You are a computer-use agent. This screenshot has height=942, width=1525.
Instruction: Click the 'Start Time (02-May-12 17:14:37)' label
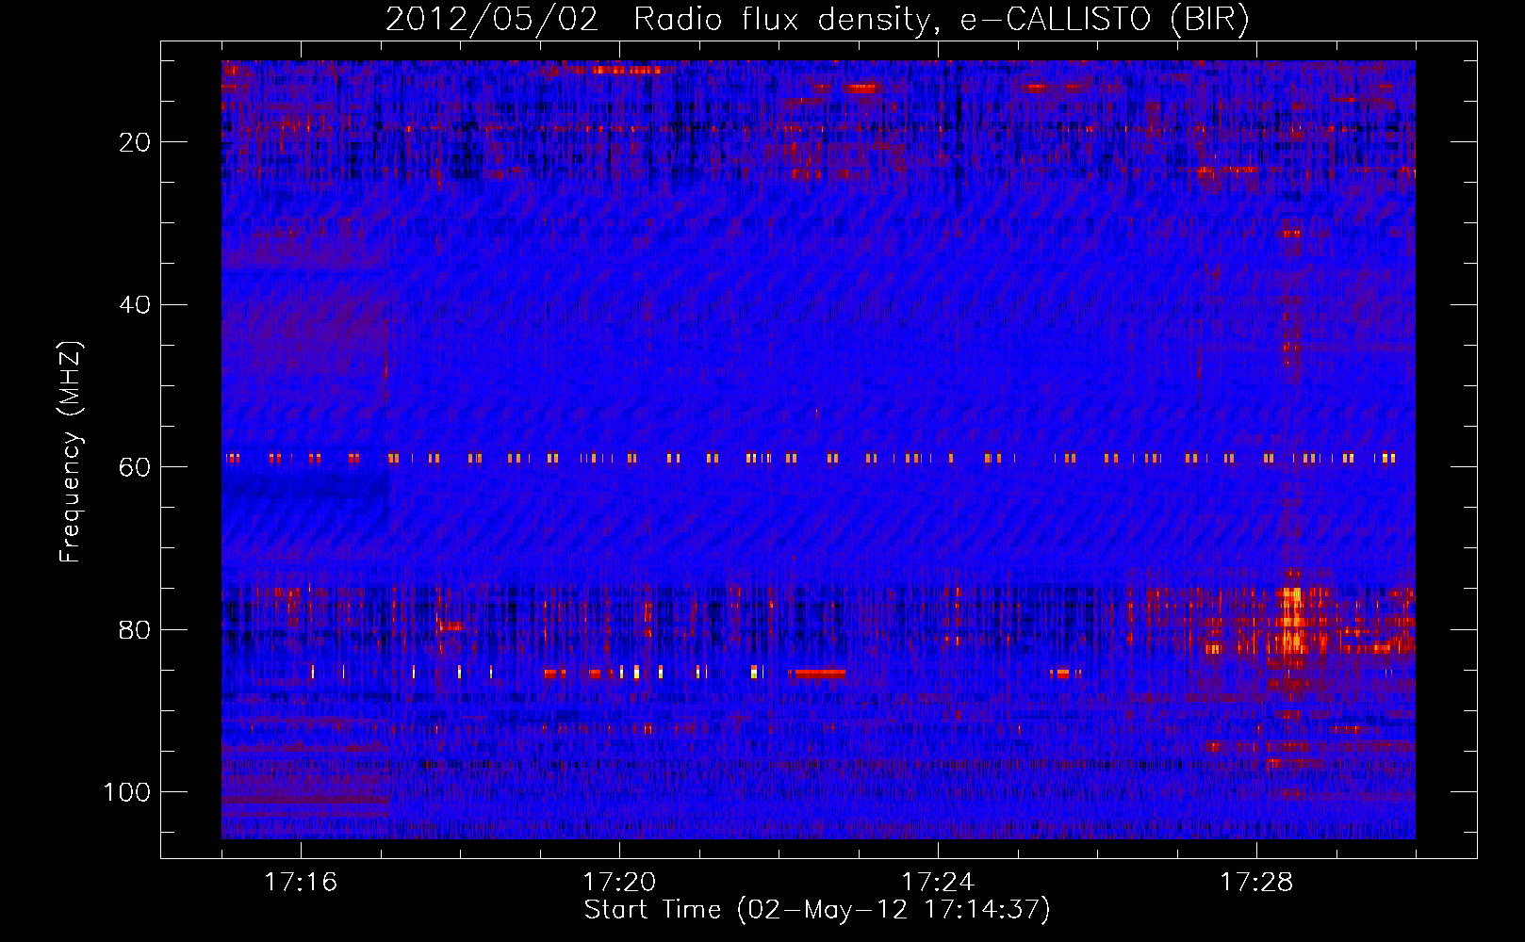coord(817,910)
